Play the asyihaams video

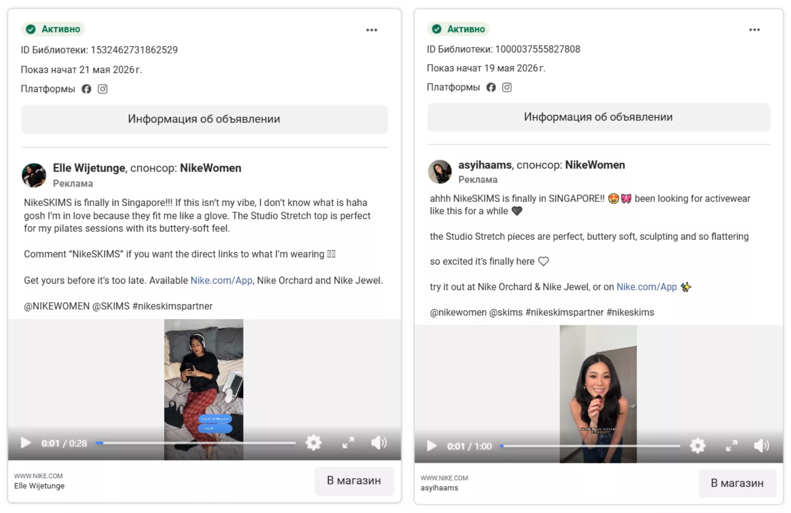pos(432,446)
